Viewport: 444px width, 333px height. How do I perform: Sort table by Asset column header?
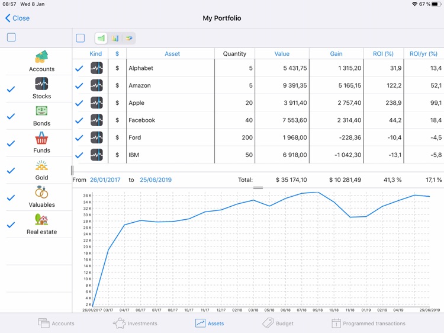coord(172,53)
